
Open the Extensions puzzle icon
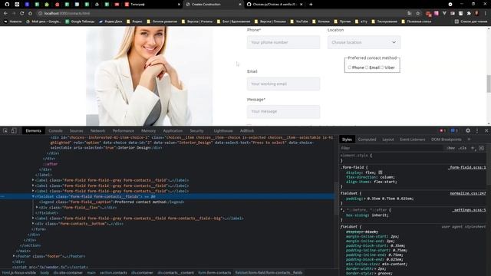pos(469,14)
